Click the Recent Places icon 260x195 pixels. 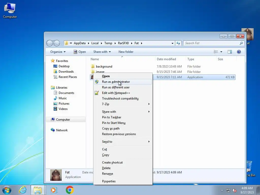pos(55,77)
